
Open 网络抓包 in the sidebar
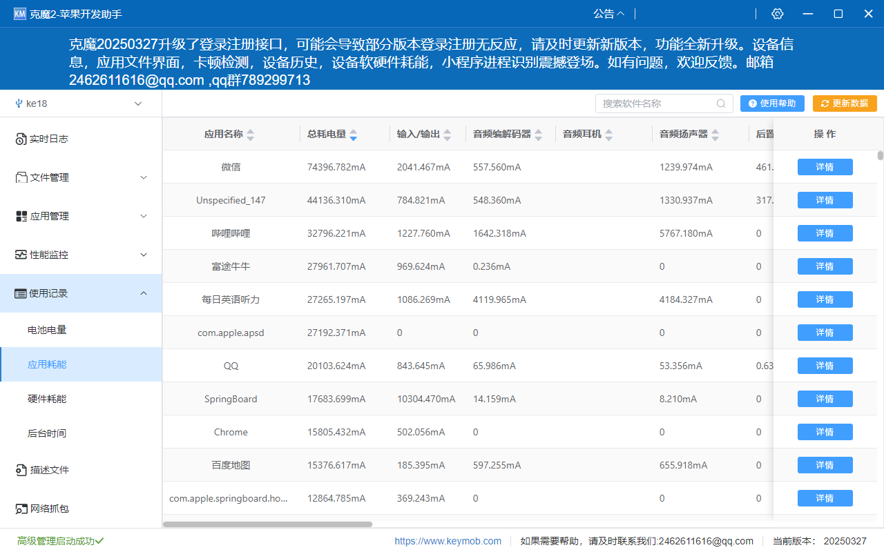click(81, 509)
